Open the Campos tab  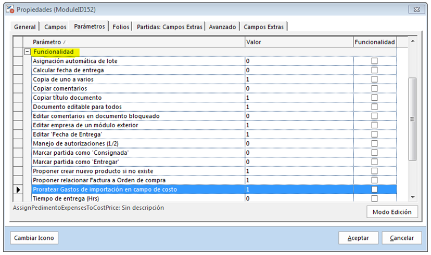[55, 27]
